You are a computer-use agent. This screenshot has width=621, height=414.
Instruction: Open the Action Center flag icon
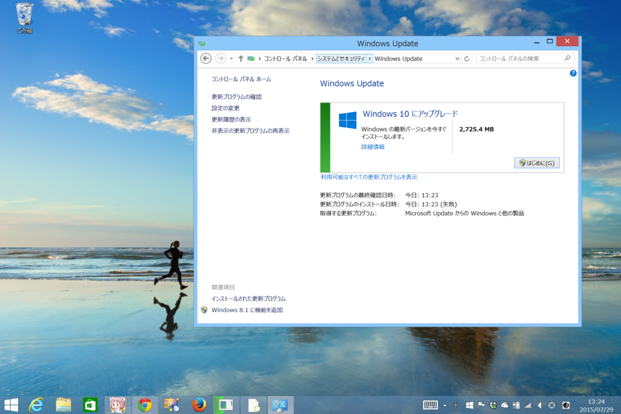pyautogui.click(x=481, y=405)
